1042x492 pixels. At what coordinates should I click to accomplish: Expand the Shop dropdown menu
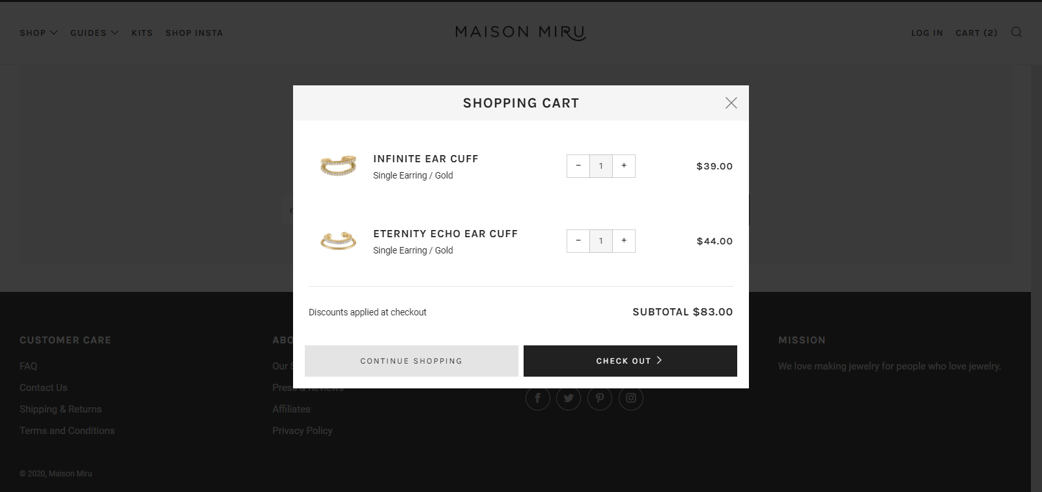(x=38, y=33)
